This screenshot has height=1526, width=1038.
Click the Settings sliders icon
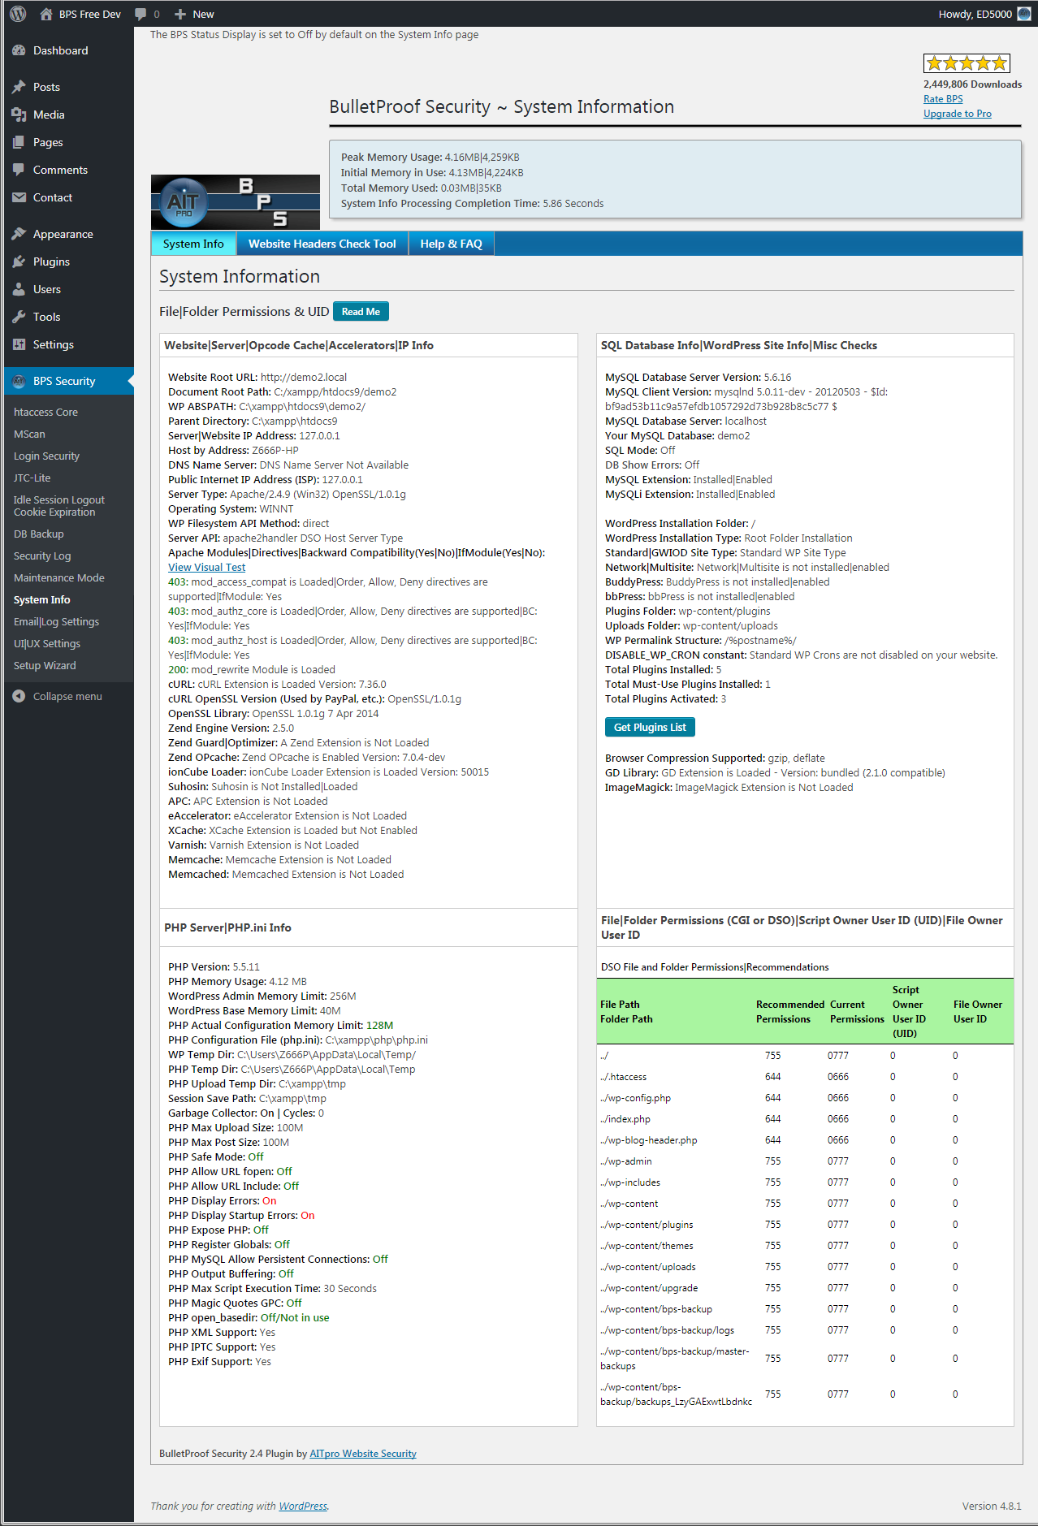click(19, 344)
